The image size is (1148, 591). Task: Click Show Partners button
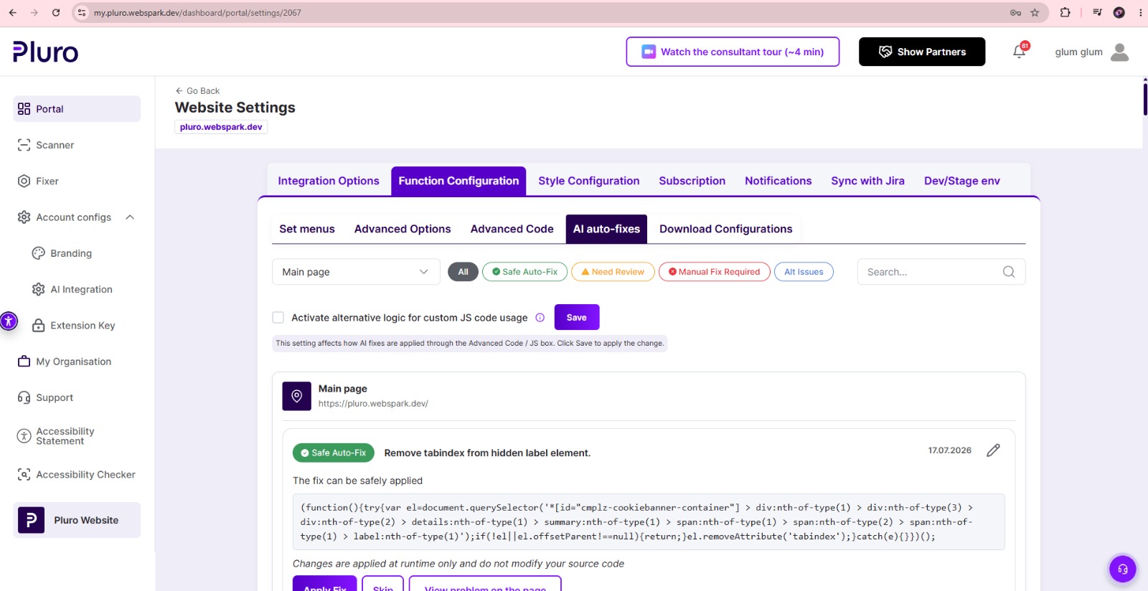point(922,52)
